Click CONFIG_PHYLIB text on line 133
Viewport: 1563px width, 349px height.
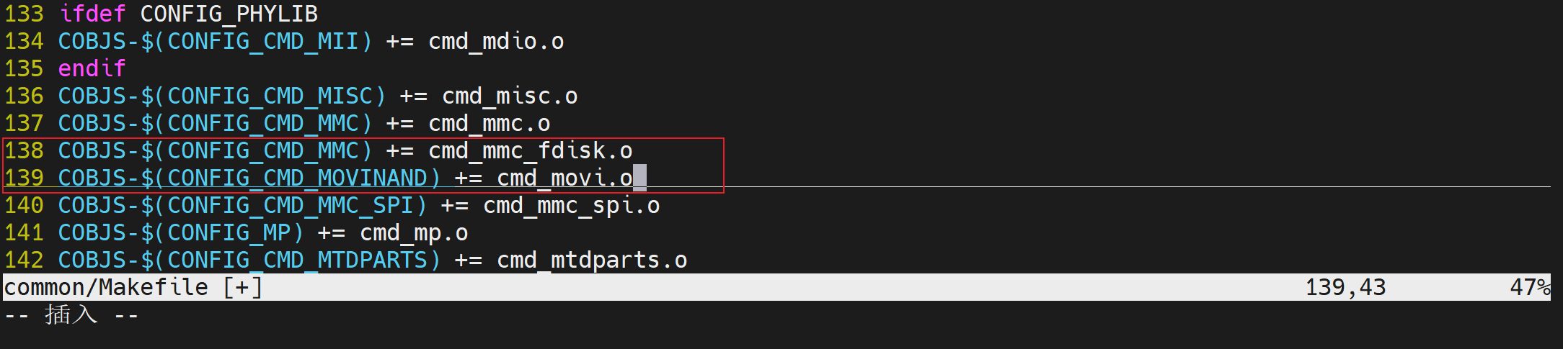point(229,14)
